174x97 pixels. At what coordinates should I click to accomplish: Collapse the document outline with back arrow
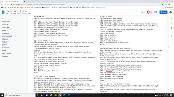click(x=2, y=19)
